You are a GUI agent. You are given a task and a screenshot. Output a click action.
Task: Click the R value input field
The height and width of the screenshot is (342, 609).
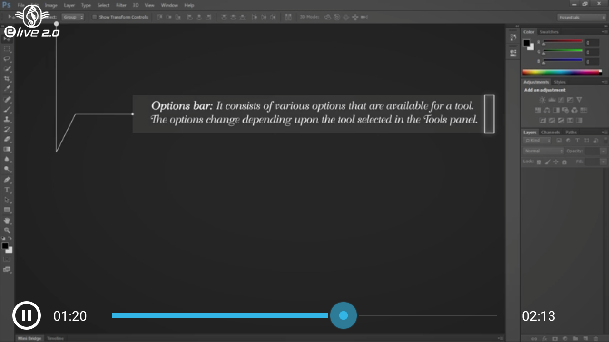592,43
